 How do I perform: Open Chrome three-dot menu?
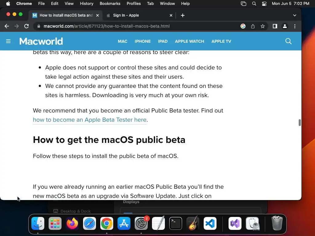coord(295,26)
